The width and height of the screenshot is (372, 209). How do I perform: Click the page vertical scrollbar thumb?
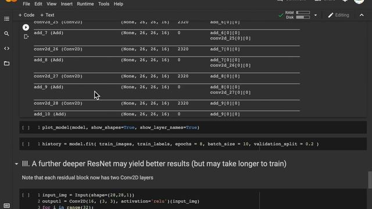point(370,180)
